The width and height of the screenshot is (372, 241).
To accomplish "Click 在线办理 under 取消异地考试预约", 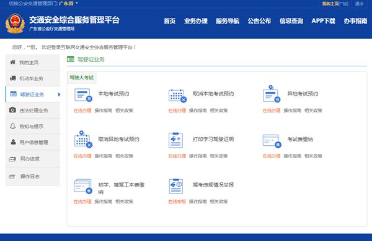I will point(82,156).
